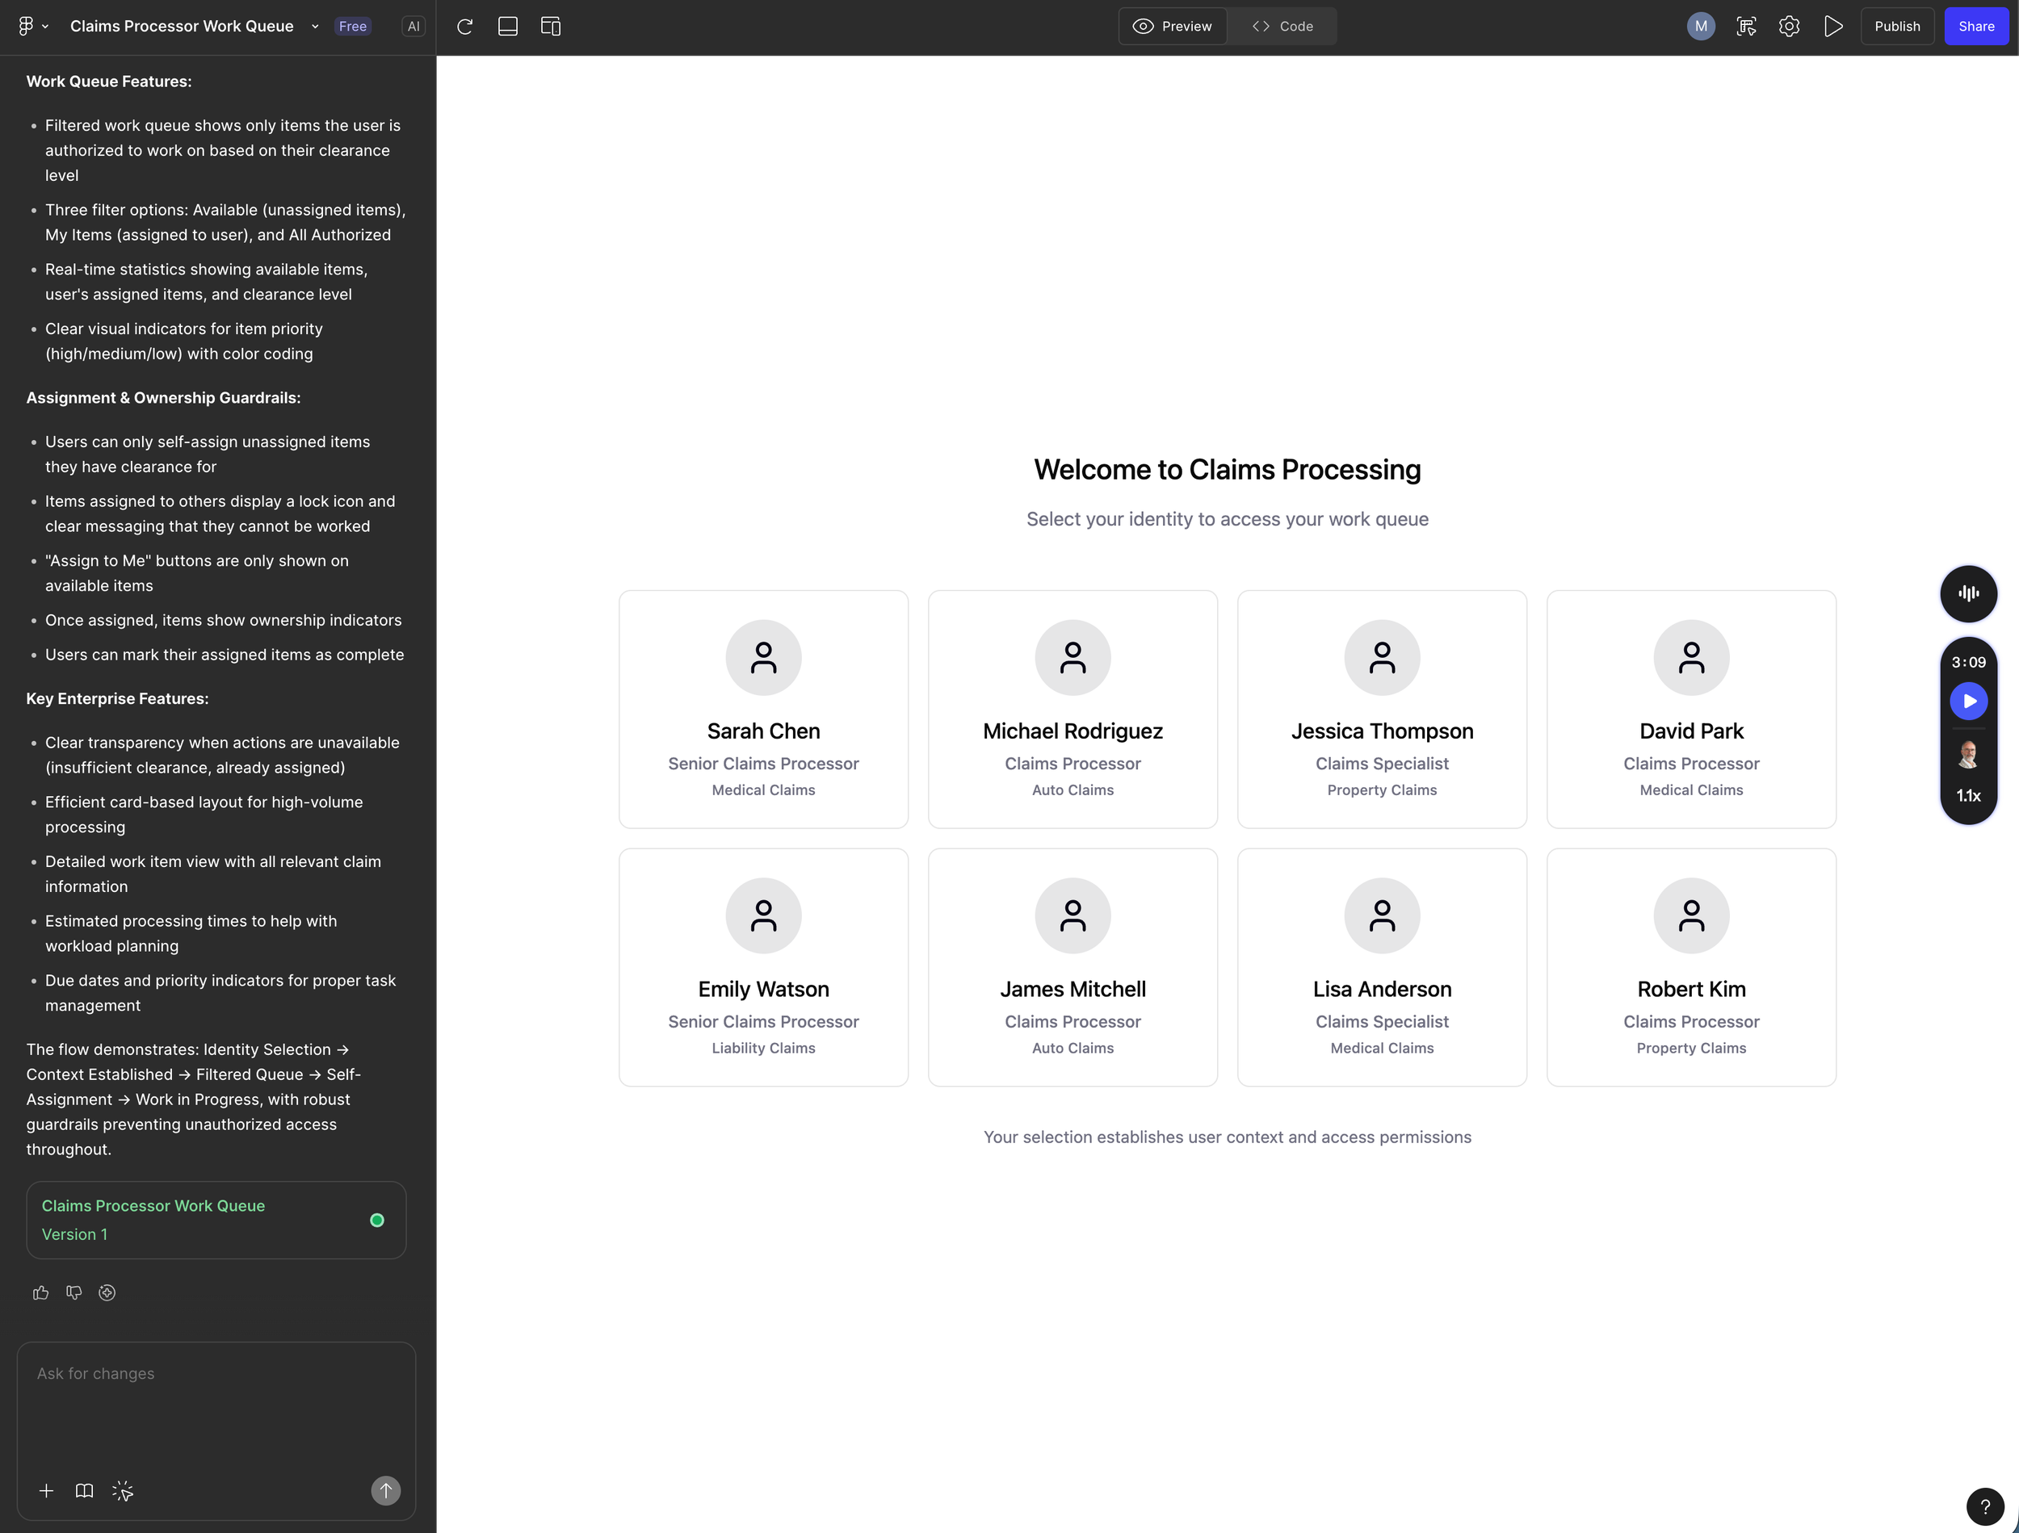Click the thumbs up feedback icon
2019x1533 pixels.
coord(40,1292)
